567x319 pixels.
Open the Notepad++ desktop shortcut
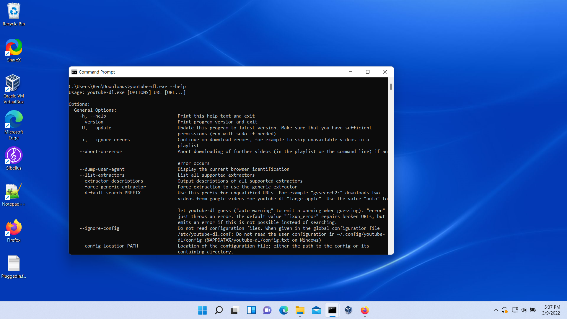(x=14, y=194)
